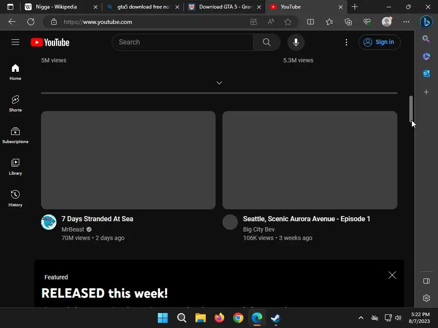The image size is (438, 328).
Task: Open Seattle, Scenic Aurora Avenue video title
Action: 306,219
